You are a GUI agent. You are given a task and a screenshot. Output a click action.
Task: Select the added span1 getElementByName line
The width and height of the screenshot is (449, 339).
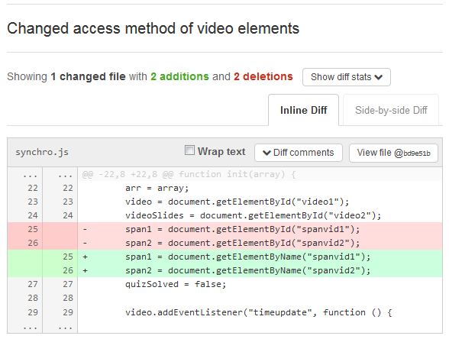click(247, 257)
